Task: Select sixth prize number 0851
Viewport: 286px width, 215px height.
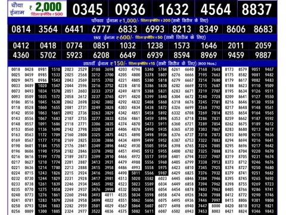Action: pyautogui.click(x=101, y=45)
